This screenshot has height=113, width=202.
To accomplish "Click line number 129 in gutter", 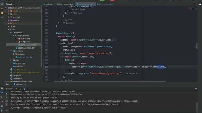I will (46, 67).
